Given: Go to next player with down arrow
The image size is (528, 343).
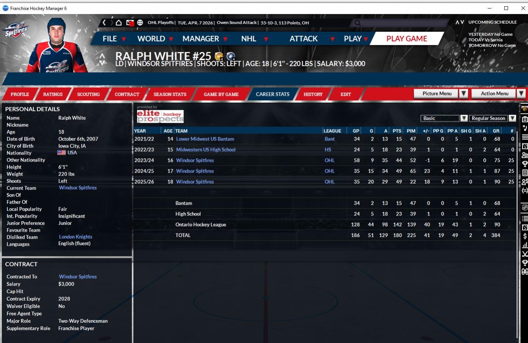Looking at the screenshot, I should [102, 63].
